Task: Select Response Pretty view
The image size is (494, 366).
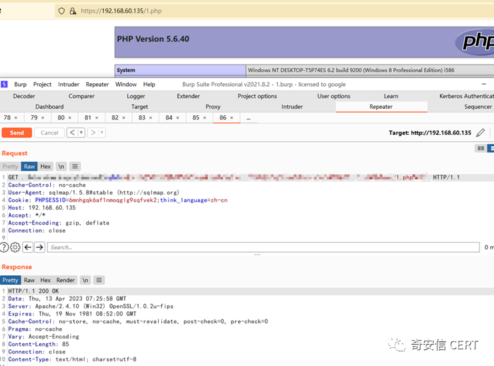Action: click(x=11, y=280)
